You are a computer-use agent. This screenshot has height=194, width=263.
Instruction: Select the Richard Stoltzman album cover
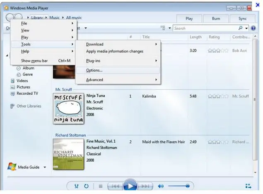pos(68,154)
